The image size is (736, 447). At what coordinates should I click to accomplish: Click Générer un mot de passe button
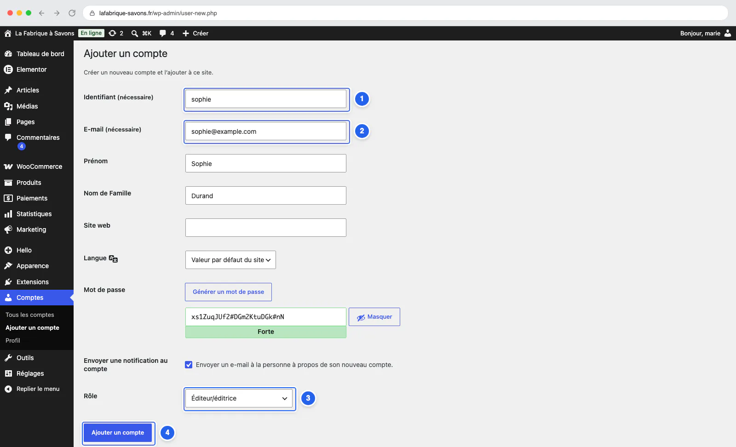tap(228, 292)
